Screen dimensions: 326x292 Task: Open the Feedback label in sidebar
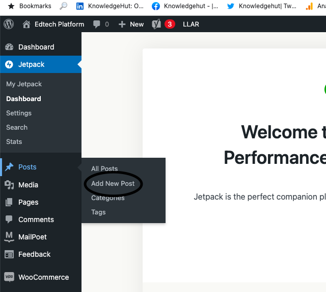[x=34, y=254]
